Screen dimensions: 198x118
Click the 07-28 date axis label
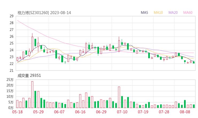[164, 112]
